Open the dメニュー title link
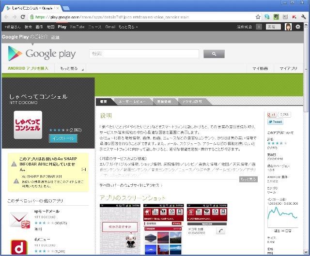Viewport: 310px width, 256px height. [x=42, y=240]
